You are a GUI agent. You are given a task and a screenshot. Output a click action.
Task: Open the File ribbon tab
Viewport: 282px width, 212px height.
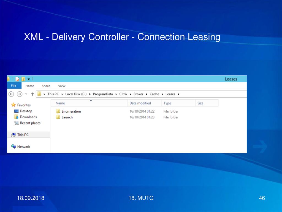pos(14,86)
